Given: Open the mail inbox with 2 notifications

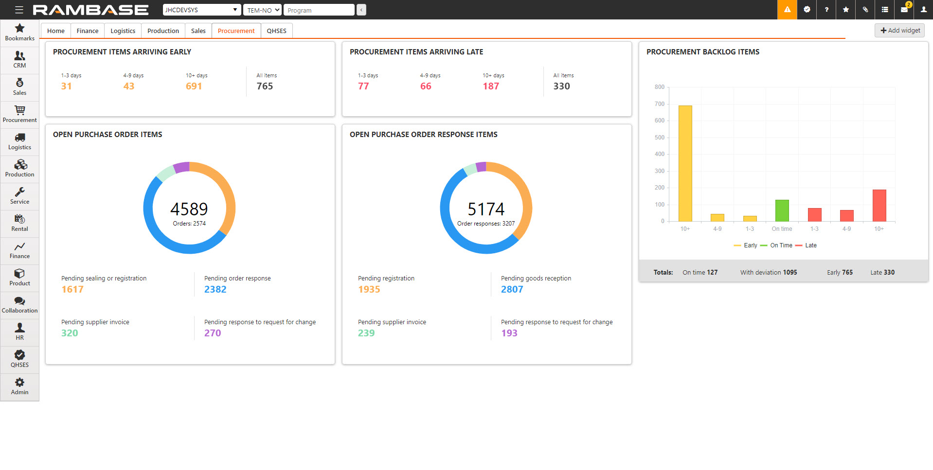Looking at the screenshot, I should [904, 10].
